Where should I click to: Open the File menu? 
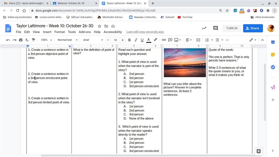18,32
